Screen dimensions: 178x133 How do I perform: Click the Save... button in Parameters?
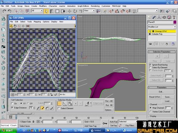coord(168,97)
